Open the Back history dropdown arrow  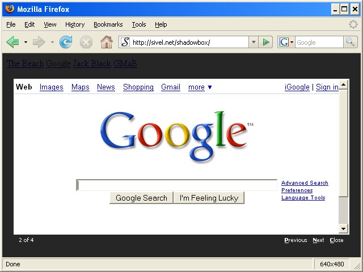click(x=26, y=42)
